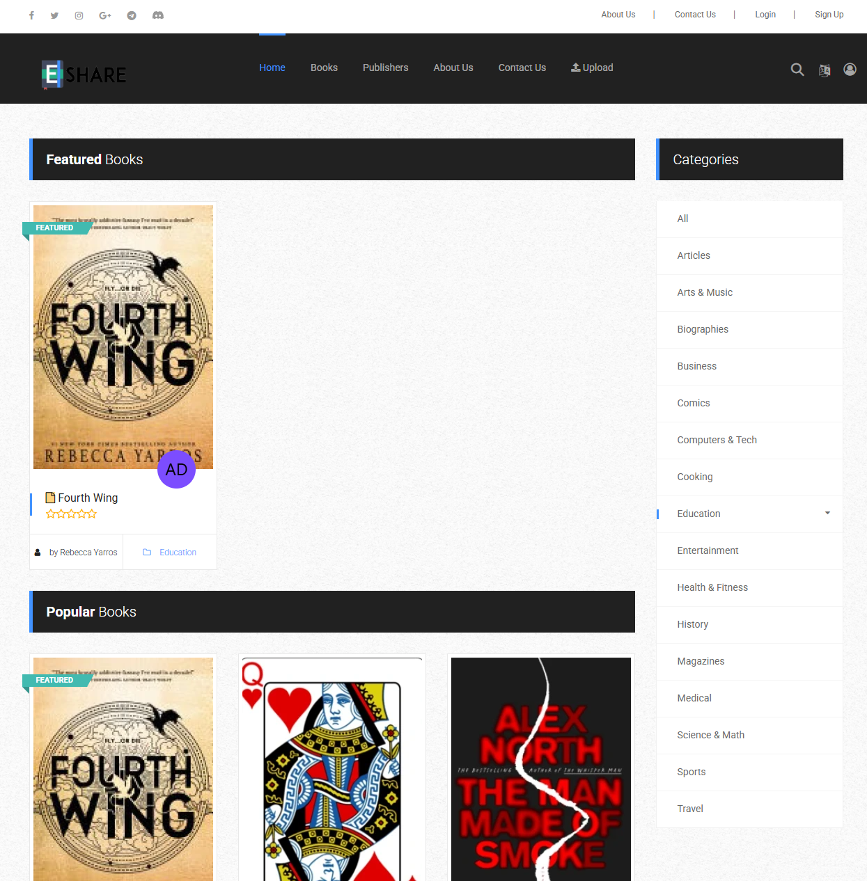Open Publishers in navigation bar

[385, 68]
